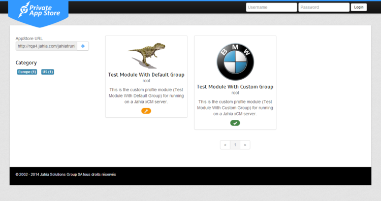Click the green checkmark badge icon
Image resolution: width=381 pixels, height=201 pixels.
[x=235, y=123]
